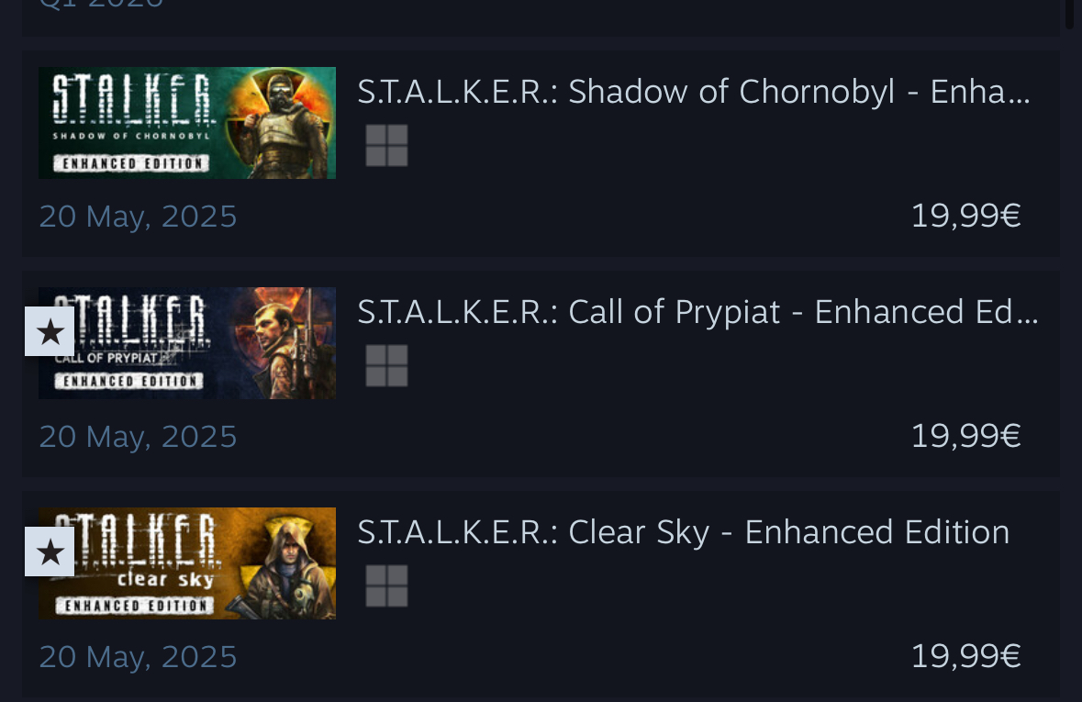Select the S.T.A.L.K.E.R.: Call of Prypiat title

click(697, 312)
